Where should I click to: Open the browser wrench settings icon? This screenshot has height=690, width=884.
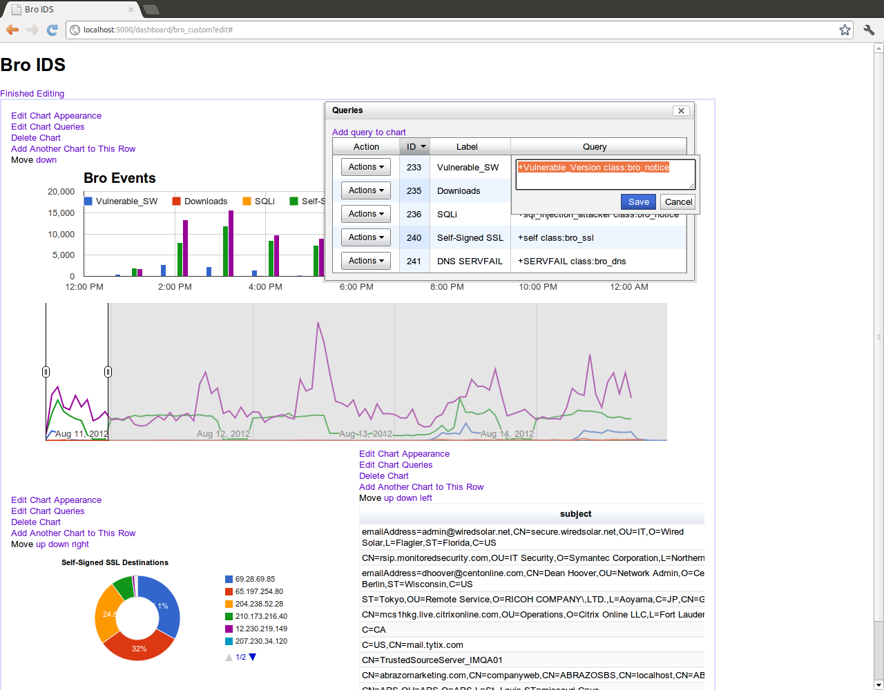click(868, 30)
